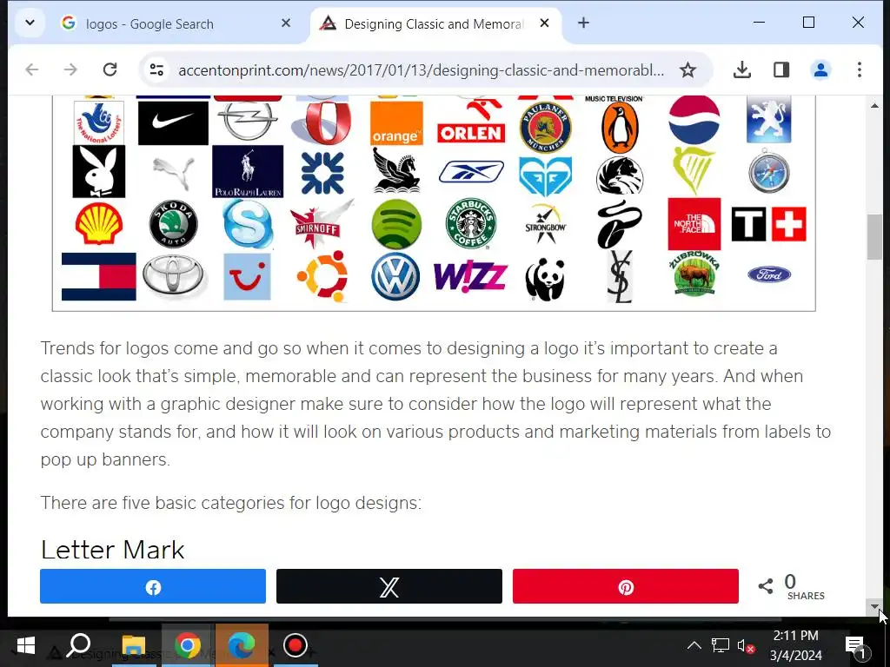
Task: Open File Explorer from taskbar
Action: [x=134, y=645]
